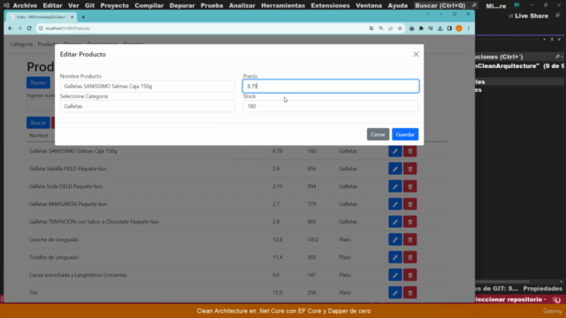Click the Solution Explorer search dropdown icon

click(558, 57)
